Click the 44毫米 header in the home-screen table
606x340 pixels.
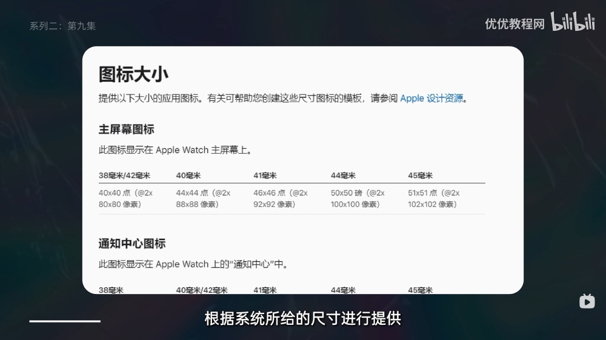coord(343,175)
